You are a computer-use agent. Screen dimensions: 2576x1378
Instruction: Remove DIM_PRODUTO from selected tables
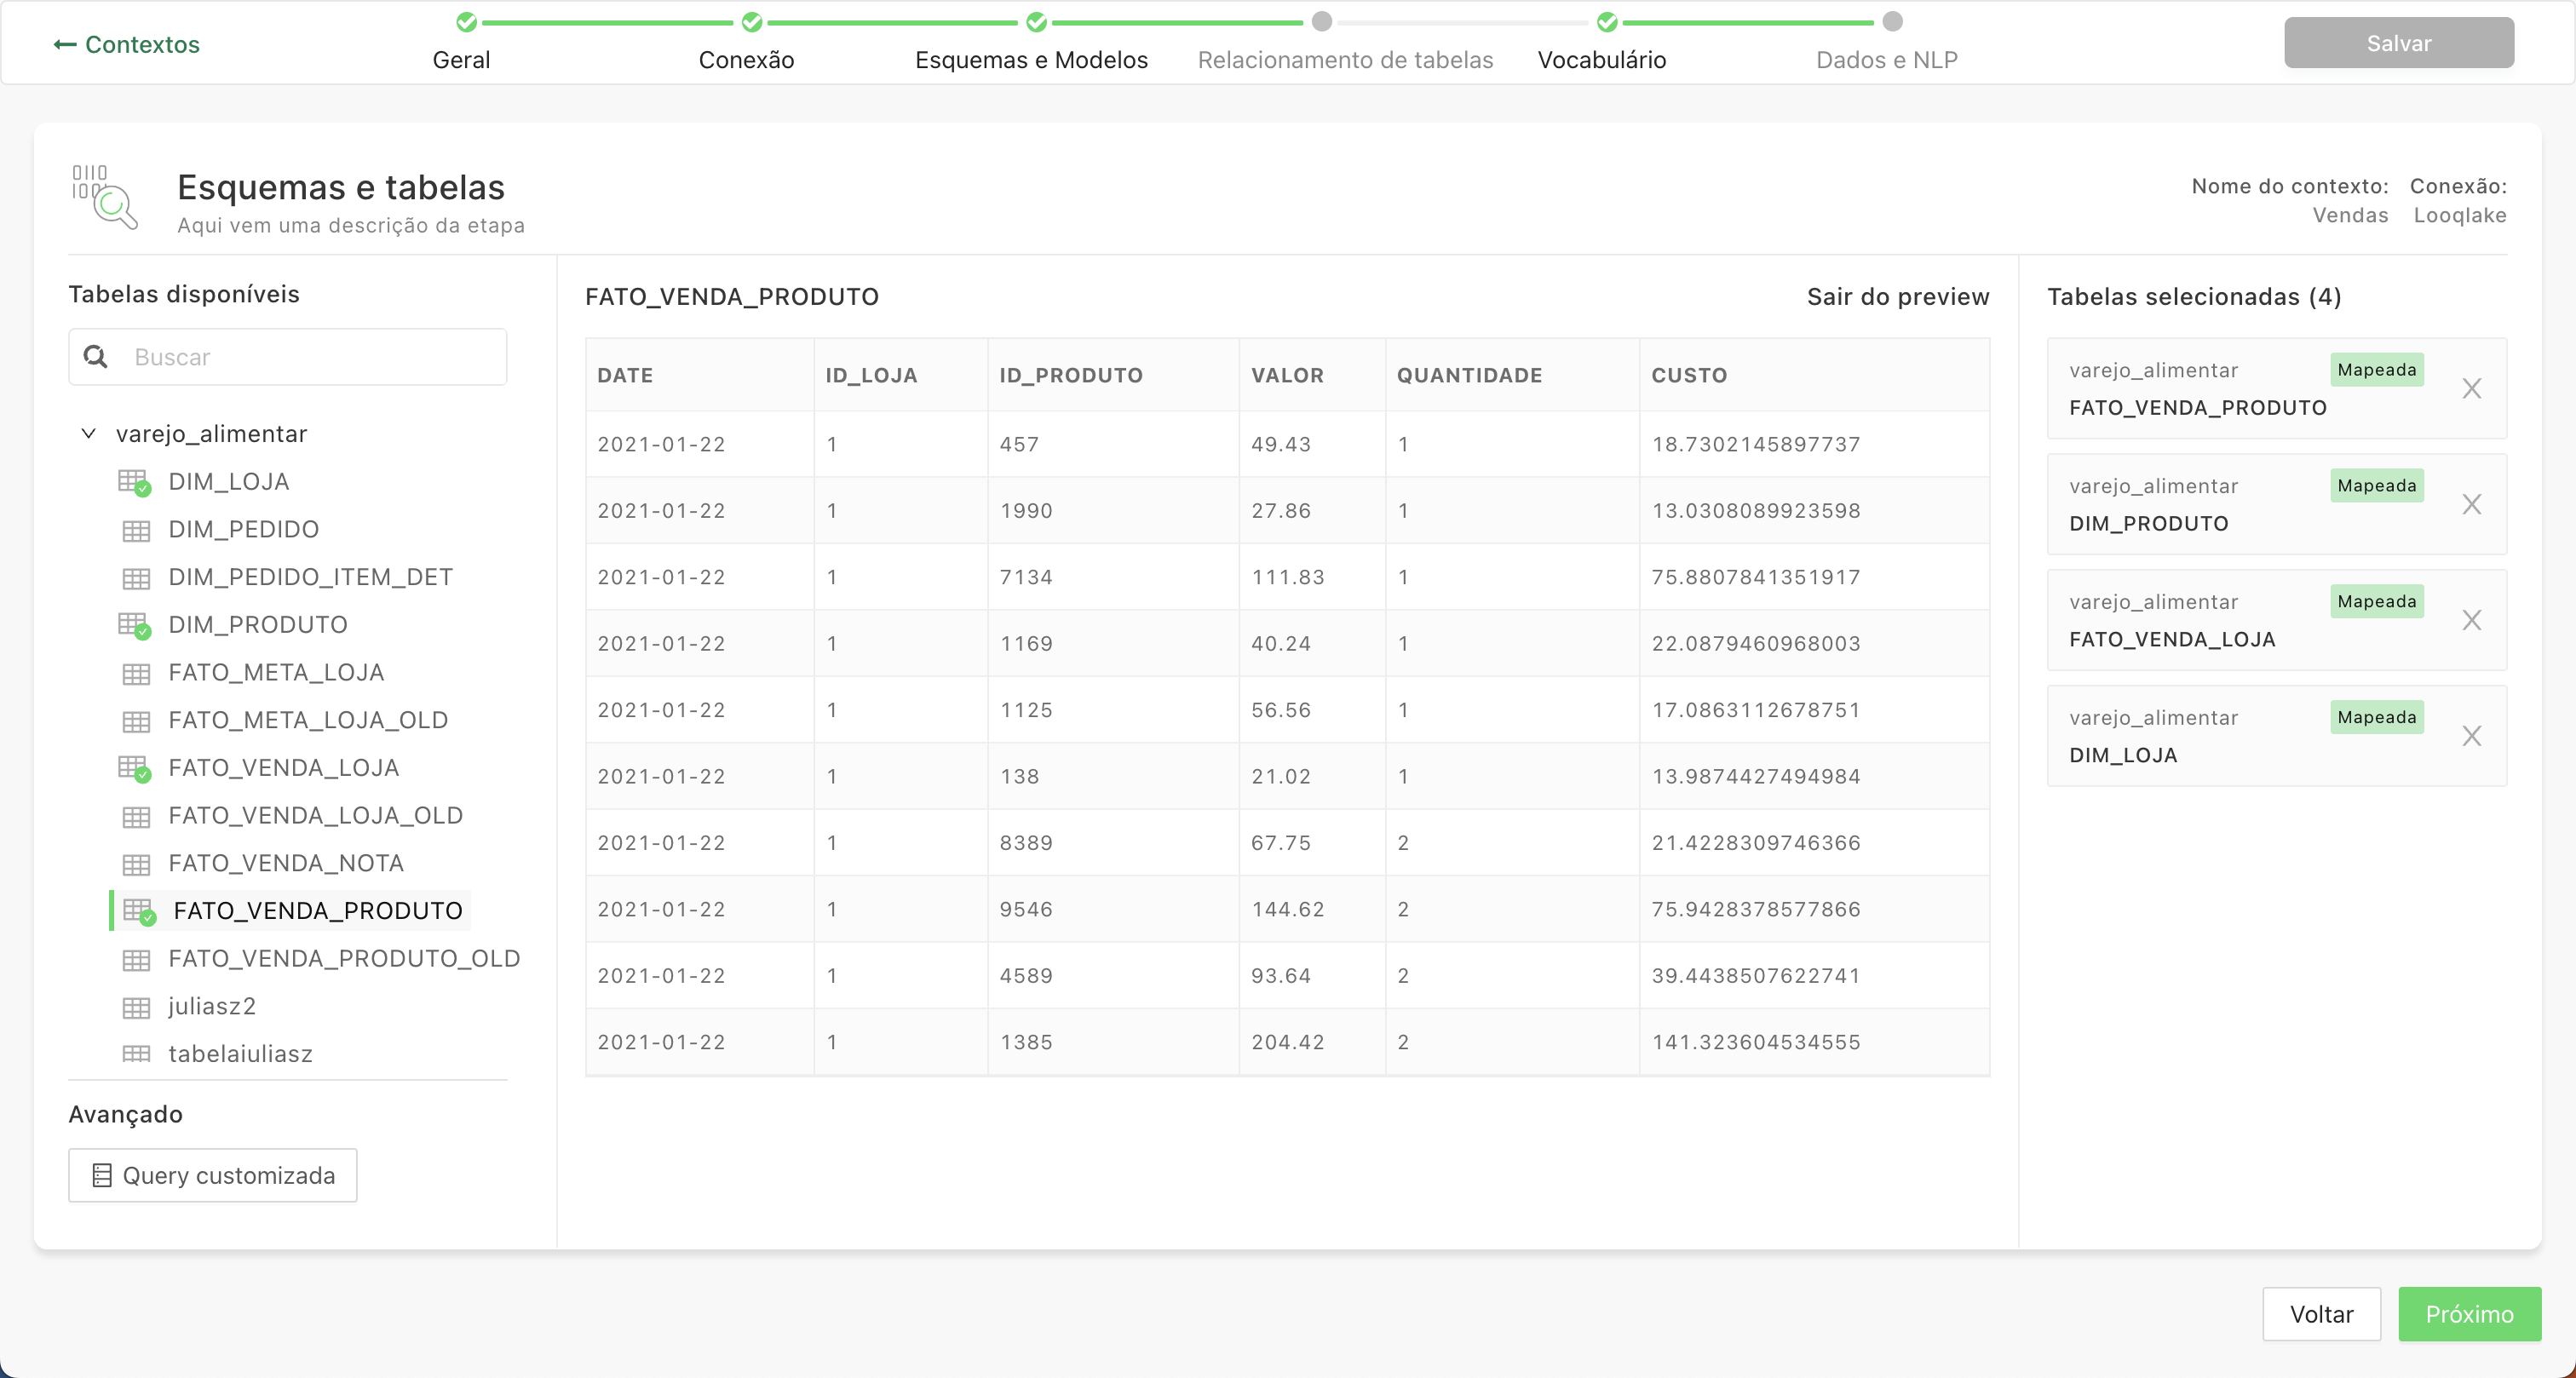pos(2471,505)
